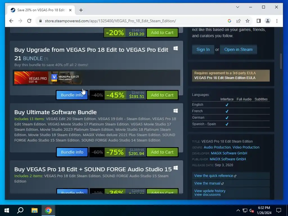
Task: Open Buy VEGAS Pro 18 Edit + SOUND FORGE title
Action: 93,169
